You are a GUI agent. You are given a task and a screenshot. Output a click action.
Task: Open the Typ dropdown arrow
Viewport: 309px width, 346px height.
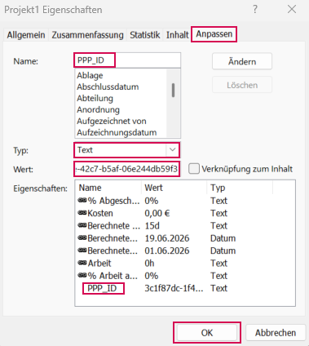(172, 149)
